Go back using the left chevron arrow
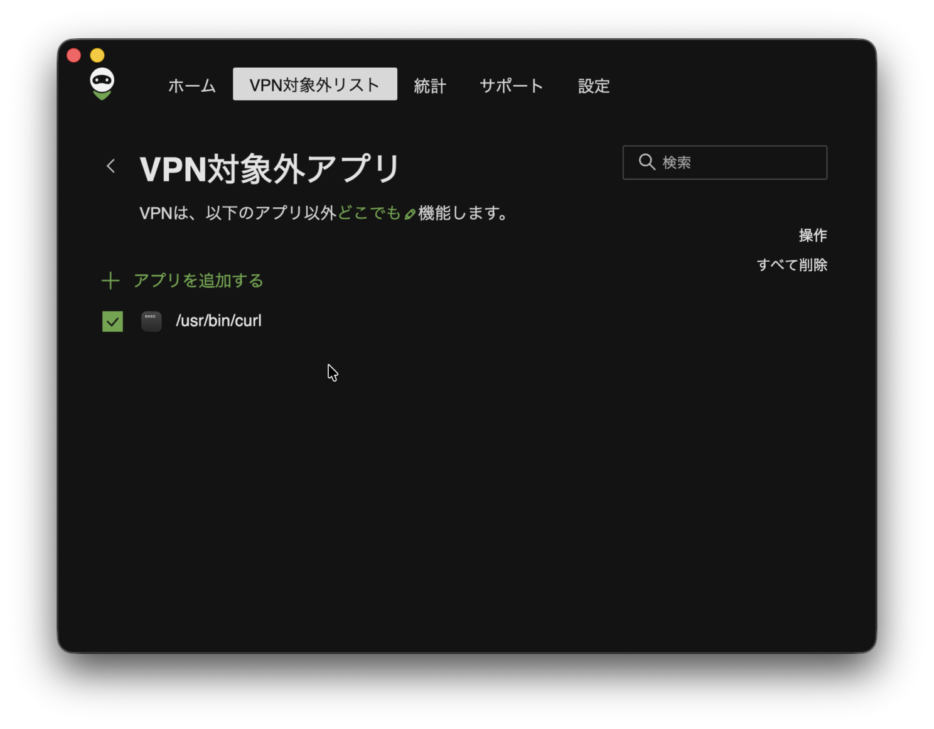Viewport: 934px width, 729px height. [x=111, y=166]
